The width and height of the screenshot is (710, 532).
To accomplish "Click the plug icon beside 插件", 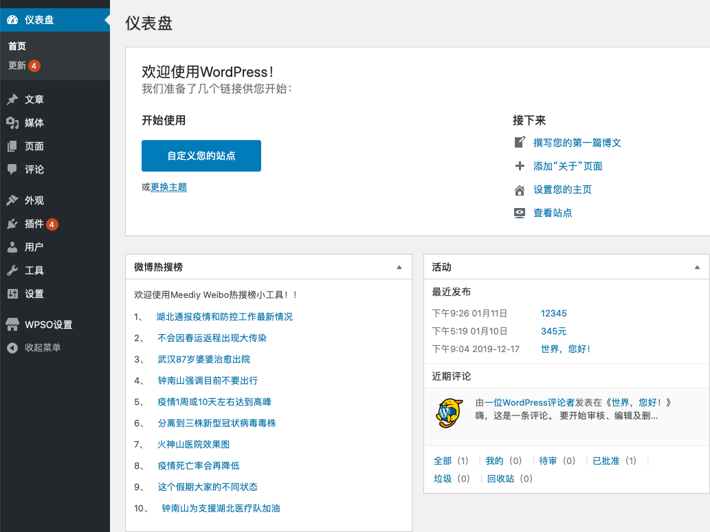I will click(x=12, y=224).
